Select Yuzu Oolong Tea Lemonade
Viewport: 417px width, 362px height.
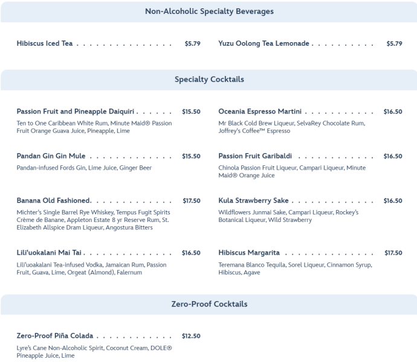(264, 43)
